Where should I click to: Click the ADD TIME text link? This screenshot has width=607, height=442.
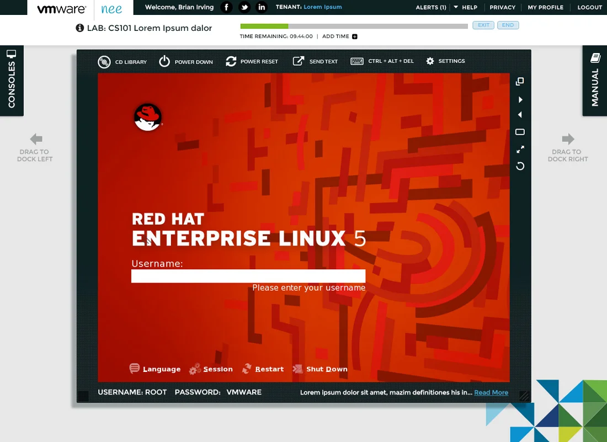pyautogui.click(x=336, y=36)
